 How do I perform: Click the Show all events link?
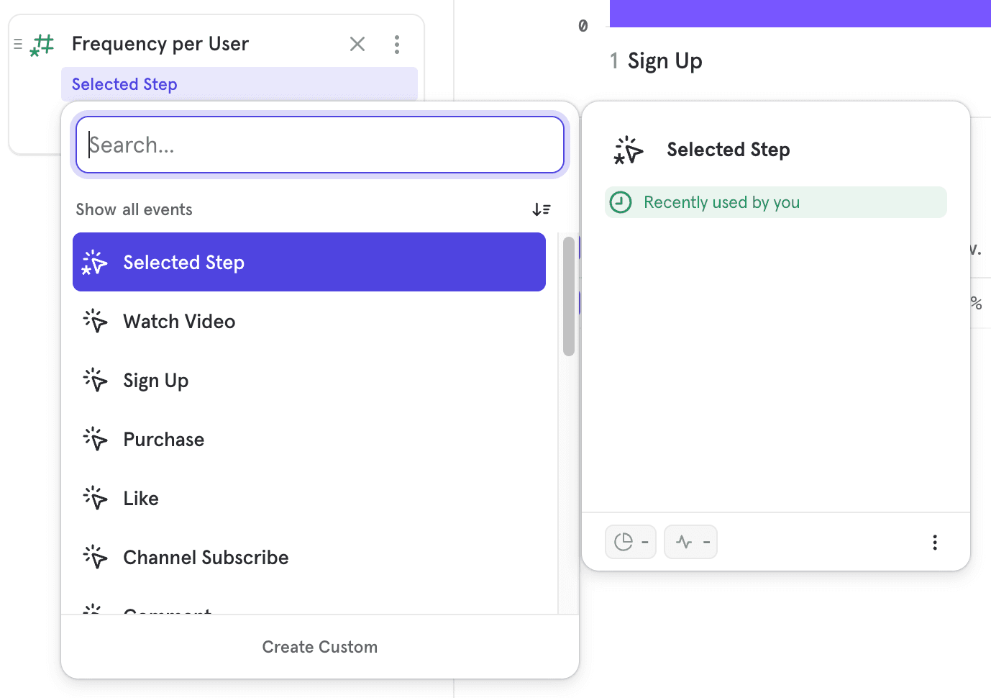pyautogui.click(x=134, y=209)
